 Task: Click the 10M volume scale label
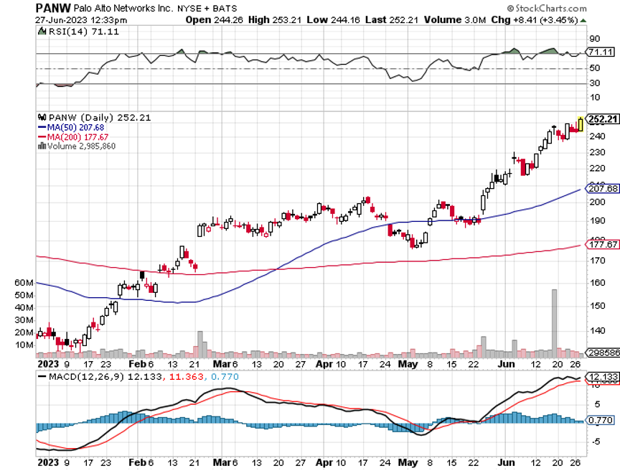click(24, 345)
